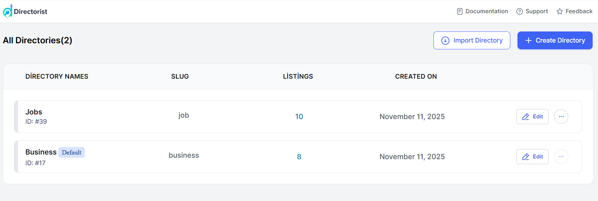Viewport: 598px width, 201px height.
Task: Click the Directorist logo icon
Action: coord(8,11)
